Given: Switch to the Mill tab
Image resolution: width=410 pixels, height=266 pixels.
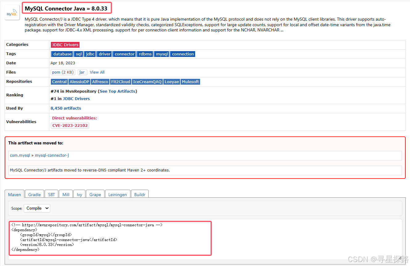Looking at the screenshot, I should (x=66, y=195).
